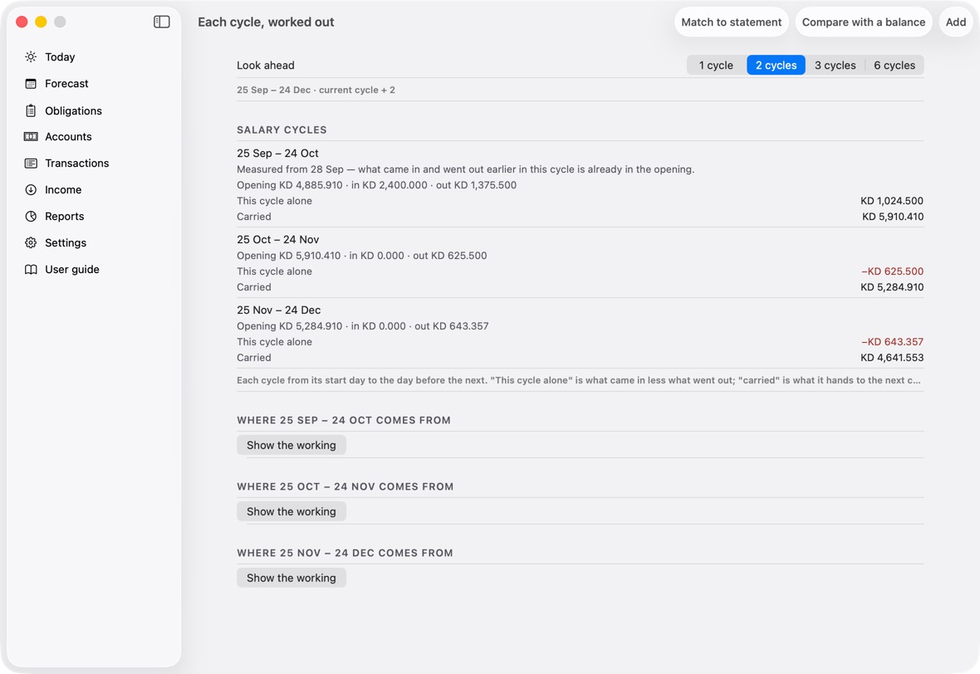This screenshot has width=980, height=674.
Task: Click the 25 Sep – 24 Oct cycle heading
Action: click(x=277, y=153)
